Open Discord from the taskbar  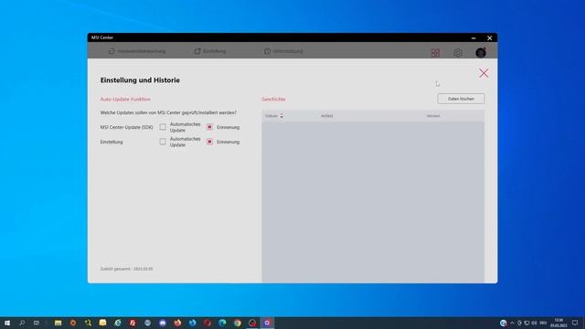(163, 323)
